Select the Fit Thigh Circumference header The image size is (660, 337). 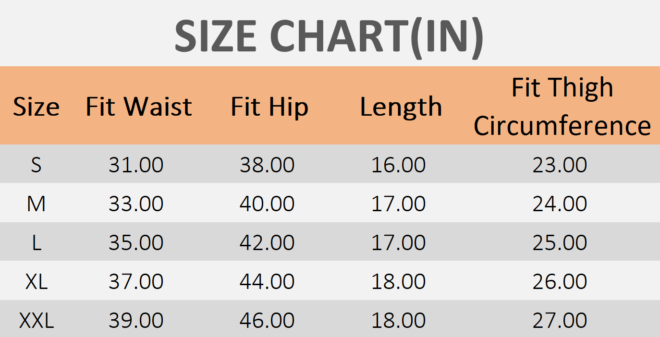pos(562,107)
